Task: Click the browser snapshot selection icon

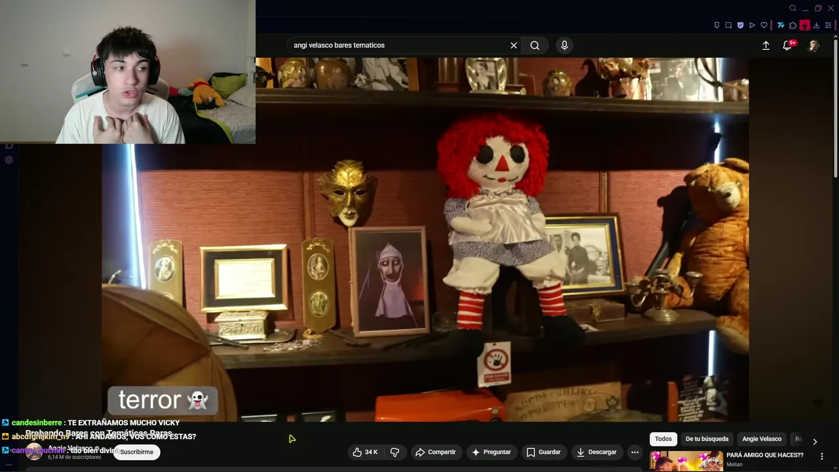Action: pos(728,26)
